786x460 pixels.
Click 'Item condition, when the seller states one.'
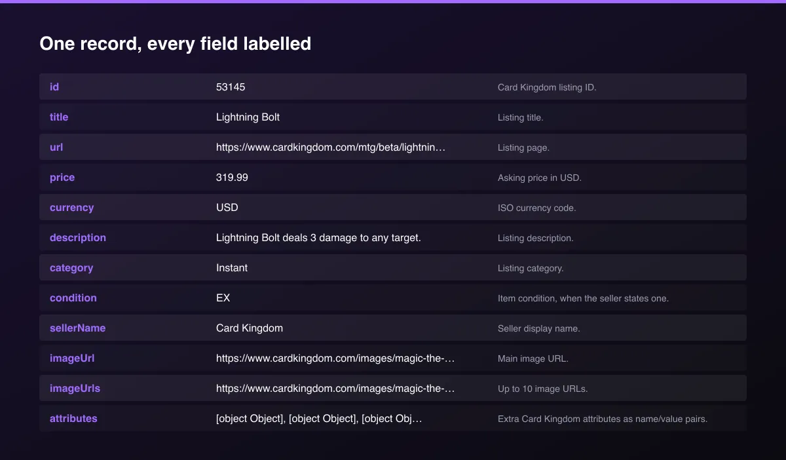(583, 298)
